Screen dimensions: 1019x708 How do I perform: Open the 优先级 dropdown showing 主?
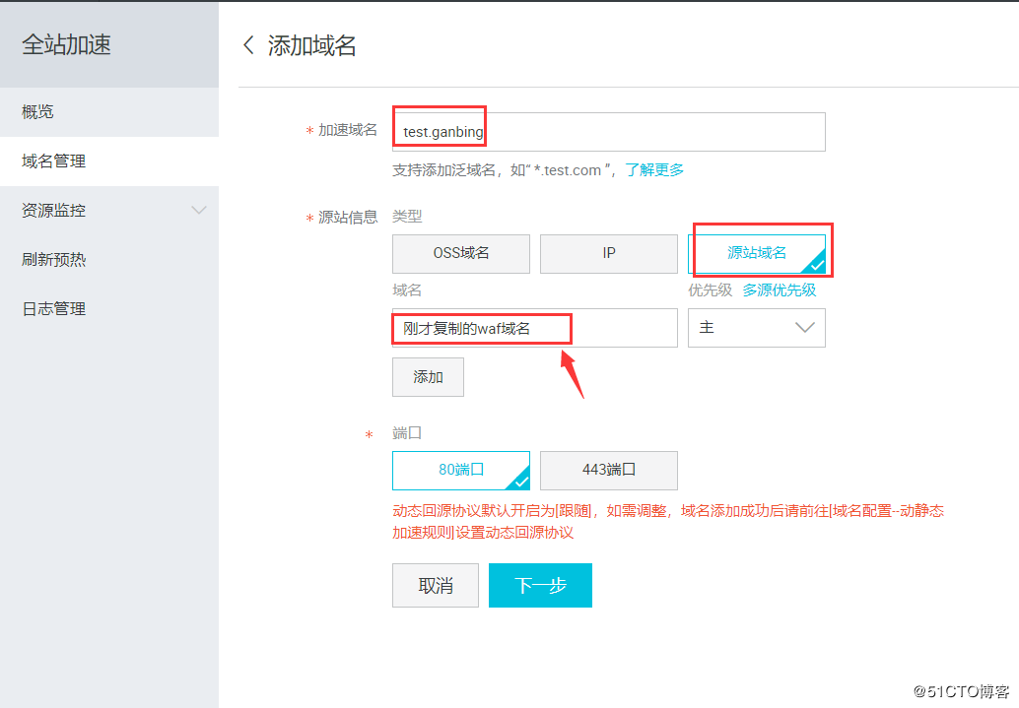coord(756,328)
